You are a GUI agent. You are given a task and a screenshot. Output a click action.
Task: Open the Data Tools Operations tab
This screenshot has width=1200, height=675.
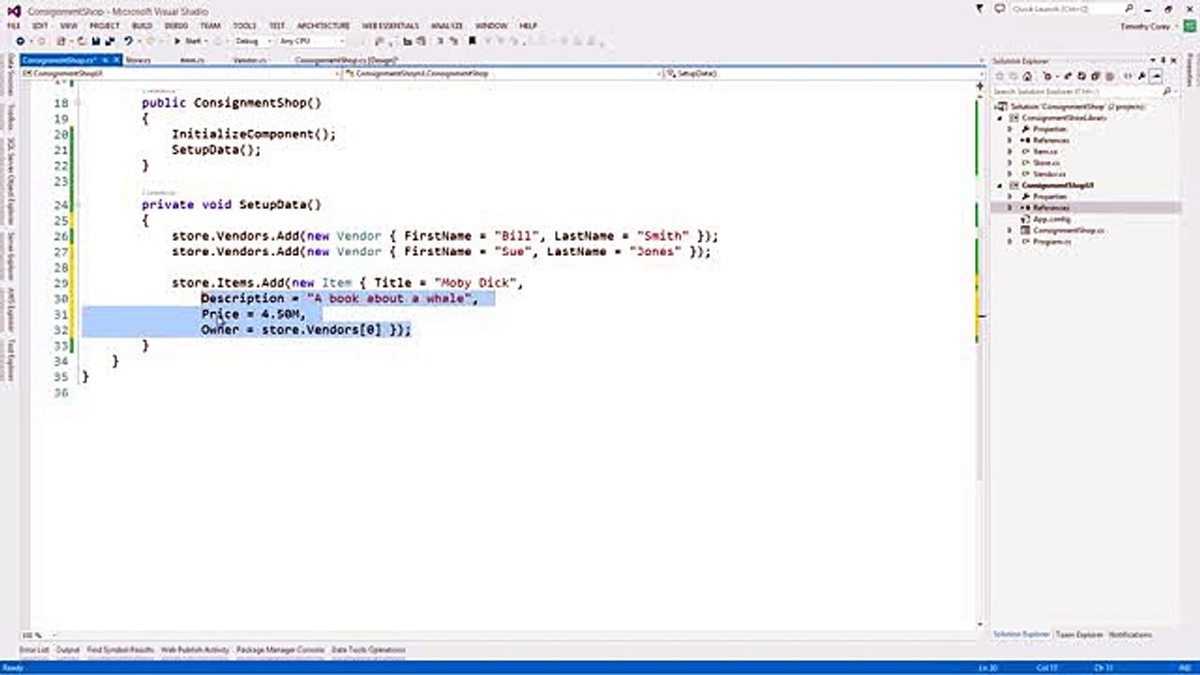(368, 650)
